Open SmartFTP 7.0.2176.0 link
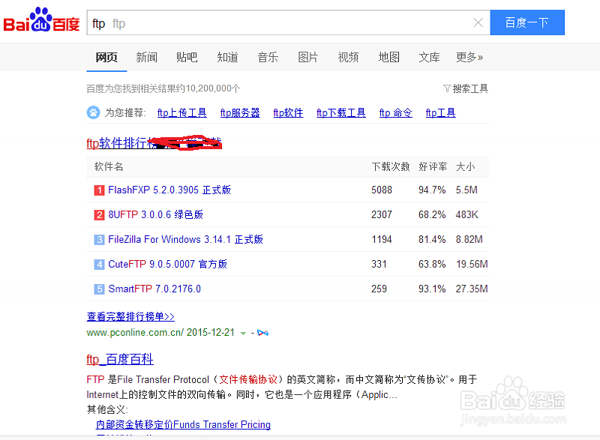Screen dimensions: 600x440 point(154,289)
